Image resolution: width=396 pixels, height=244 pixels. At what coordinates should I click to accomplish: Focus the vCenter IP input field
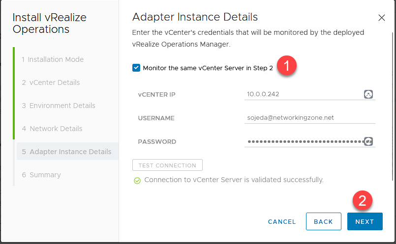pos(303,94)
